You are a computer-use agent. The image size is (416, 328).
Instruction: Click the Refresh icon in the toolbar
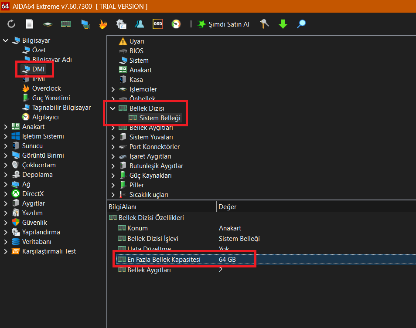(x=11, y=24)
